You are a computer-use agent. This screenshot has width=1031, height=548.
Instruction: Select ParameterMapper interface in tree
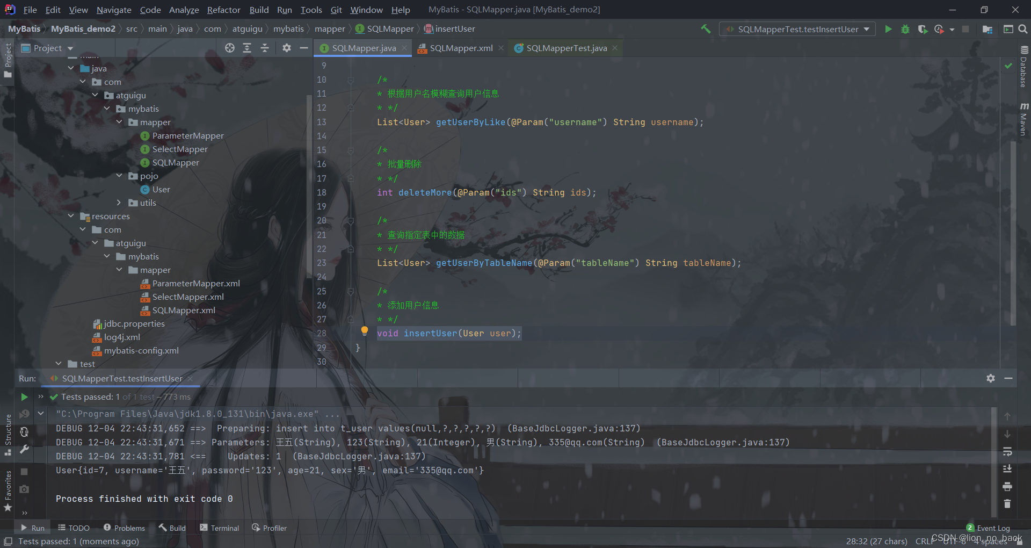[187, 135]
